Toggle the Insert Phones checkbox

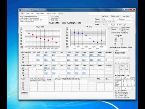tap(120, 29)
